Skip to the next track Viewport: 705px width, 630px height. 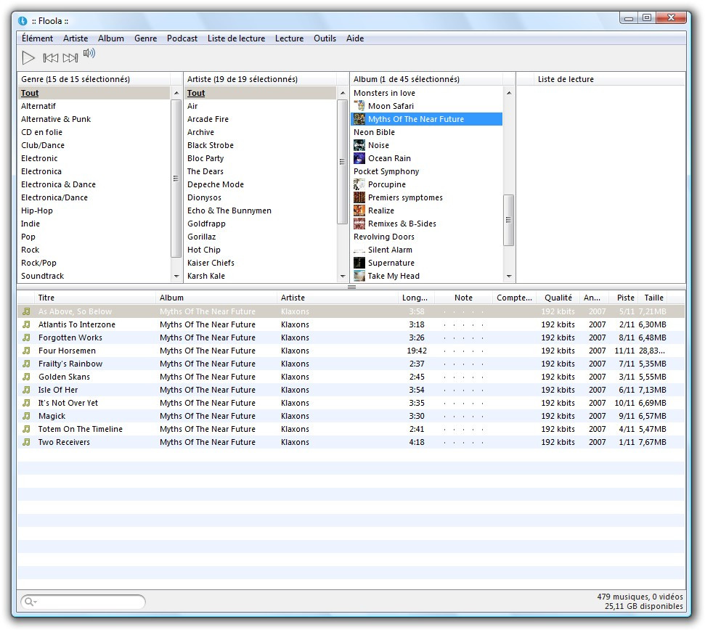click(70, 58)
